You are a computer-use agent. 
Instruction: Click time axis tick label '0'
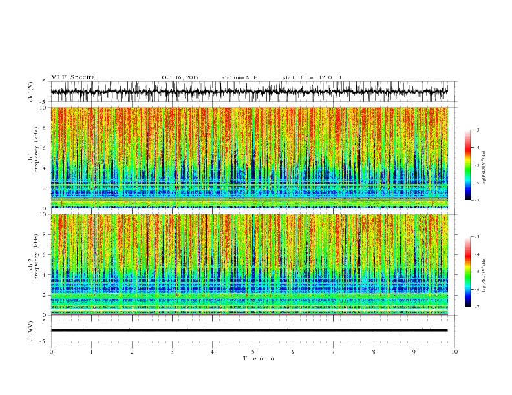pos(51,352)
